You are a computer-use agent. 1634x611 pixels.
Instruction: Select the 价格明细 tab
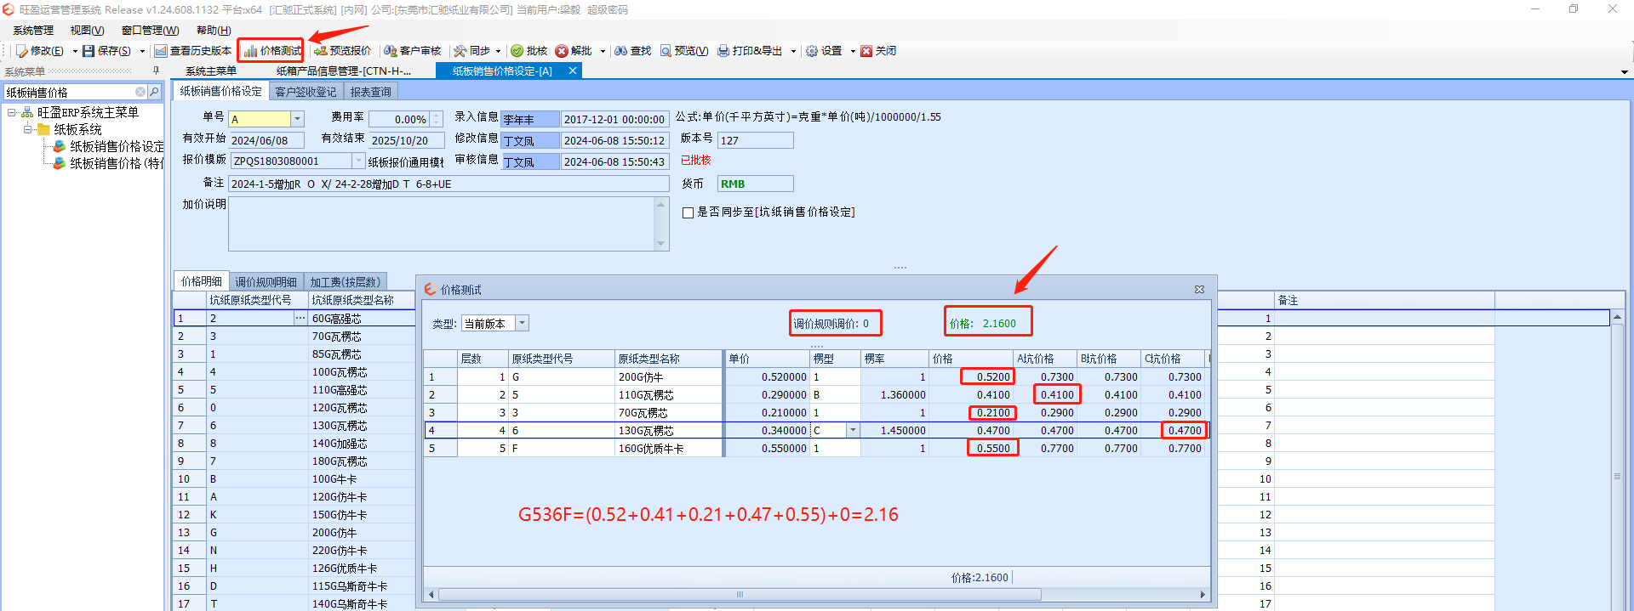coord(202,281)
